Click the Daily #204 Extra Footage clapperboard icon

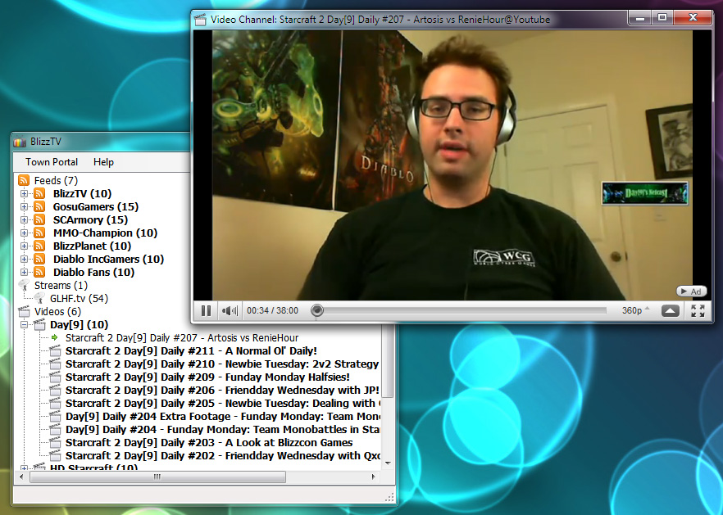tap(55, 417)
